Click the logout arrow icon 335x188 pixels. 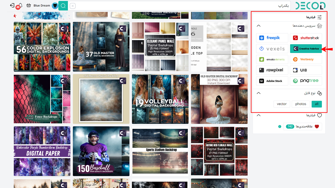click(12, 5)
